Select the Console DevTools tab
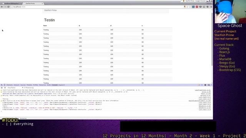 [55, 85]
